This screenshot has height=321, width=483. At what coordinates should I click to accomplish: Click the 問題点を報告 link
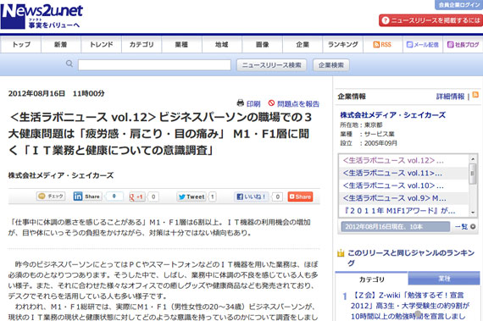point(298,103)
